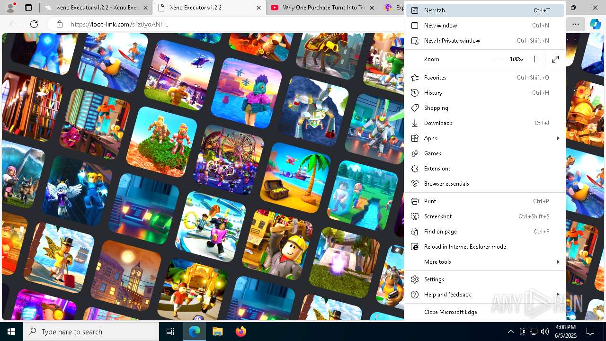Launch Firefox from the taskbar
The height and width of the screenshot is (341, 606).
pyautogui.click(x=241, y=332)
